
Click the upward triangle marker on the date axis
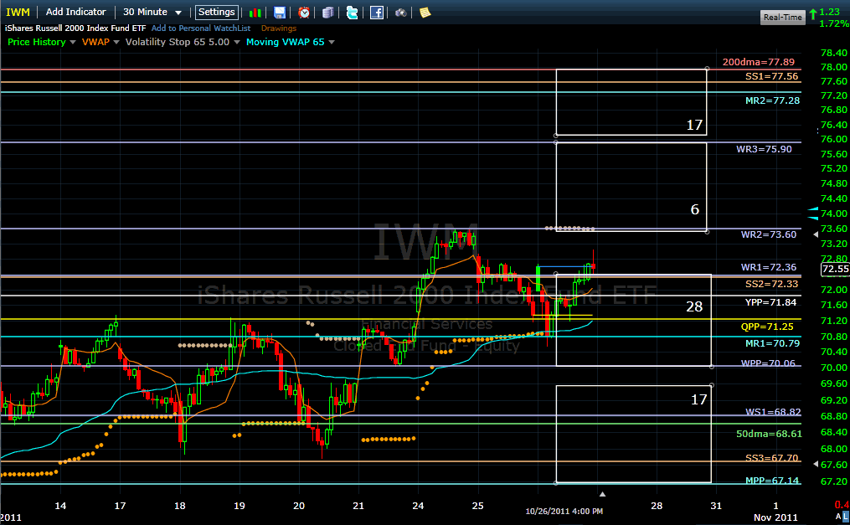[602, 494]
